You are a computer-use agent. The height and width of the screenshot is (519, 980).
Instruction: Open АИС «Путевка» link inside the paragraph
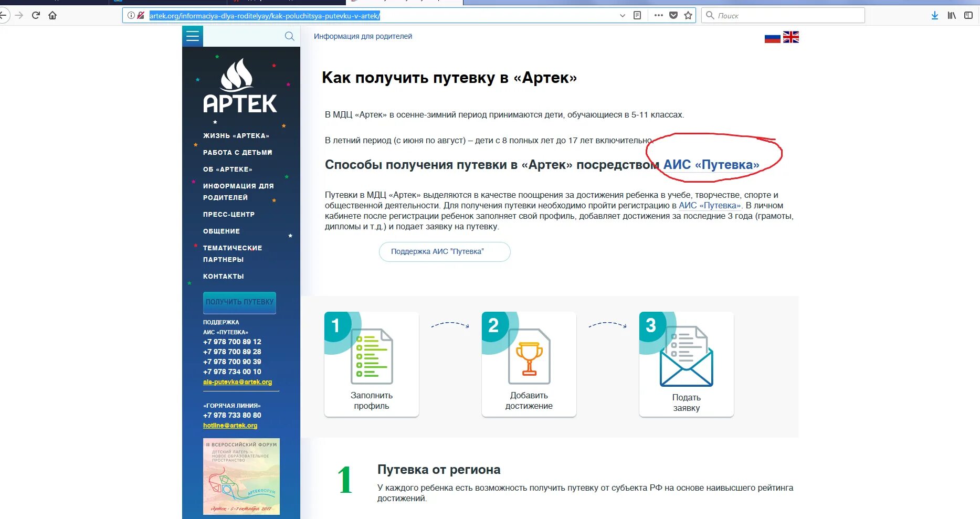pos(710,206)
